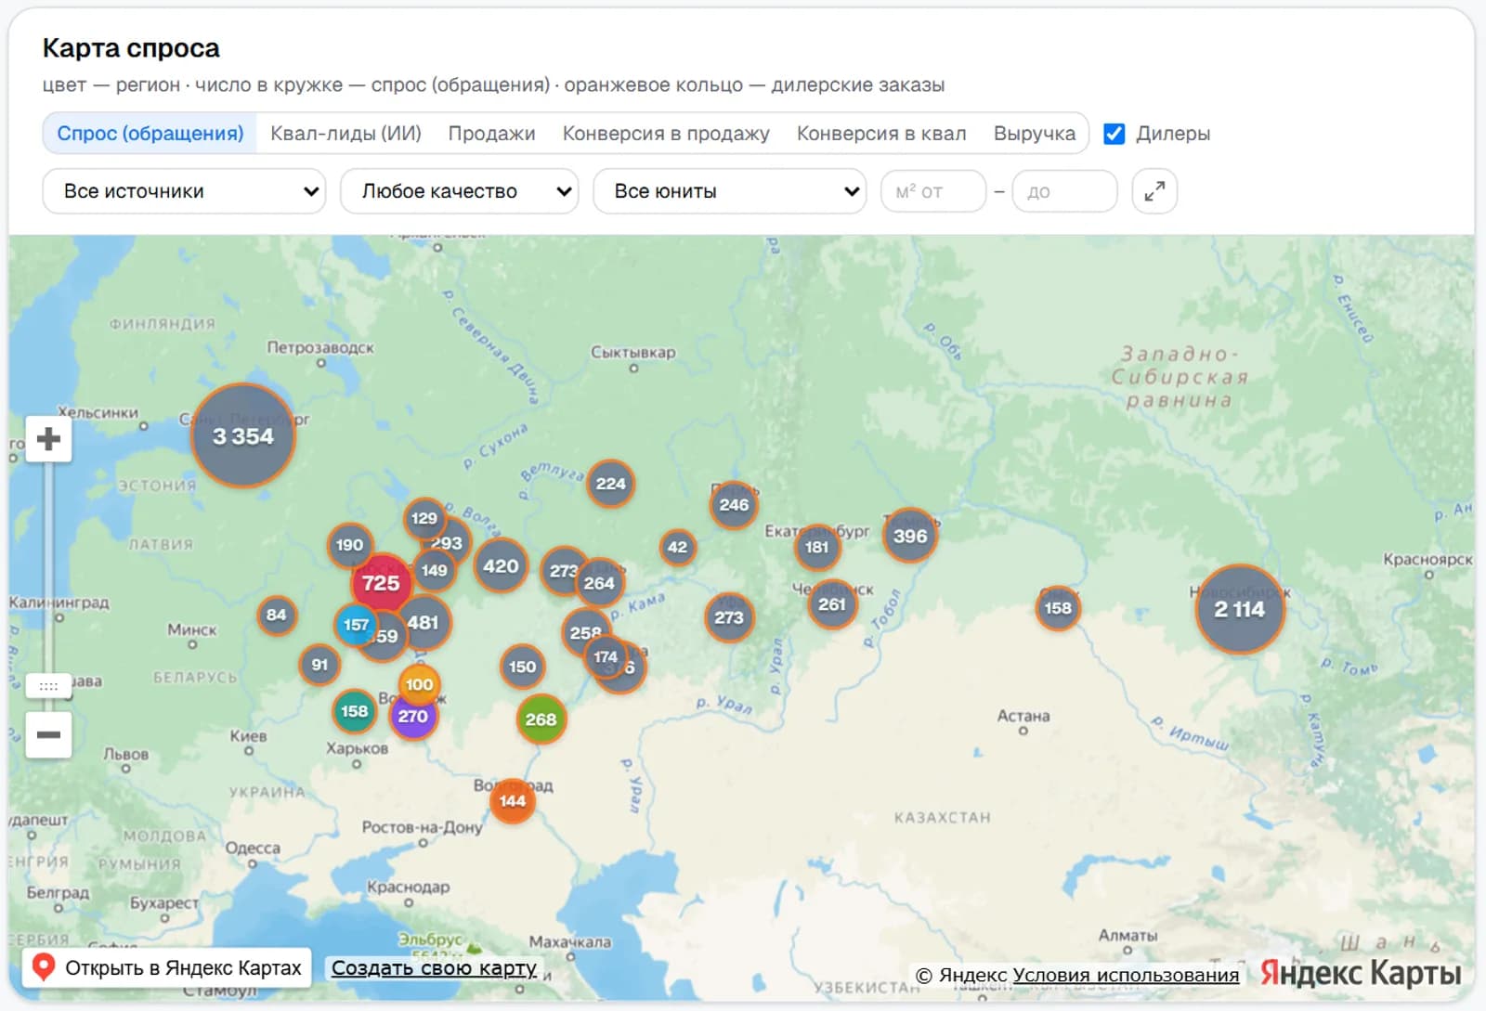Open the Любое качество dropdown
This screenshot has width=1486, height=1011.
(x=460, y=191)
